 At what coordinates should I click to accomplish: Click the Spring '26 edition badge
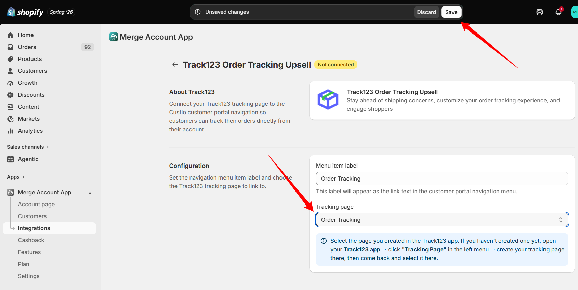[x=61, y=12]
